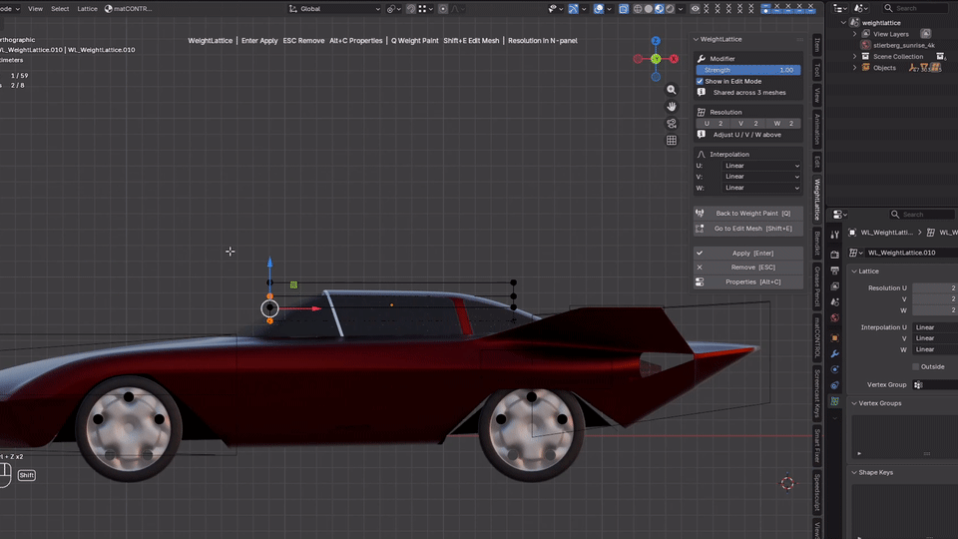Image resolution: width=958 pixels, height=539 pixels.
Task: Switch orthographic/perspective grid icon
Action: [672, 140]
